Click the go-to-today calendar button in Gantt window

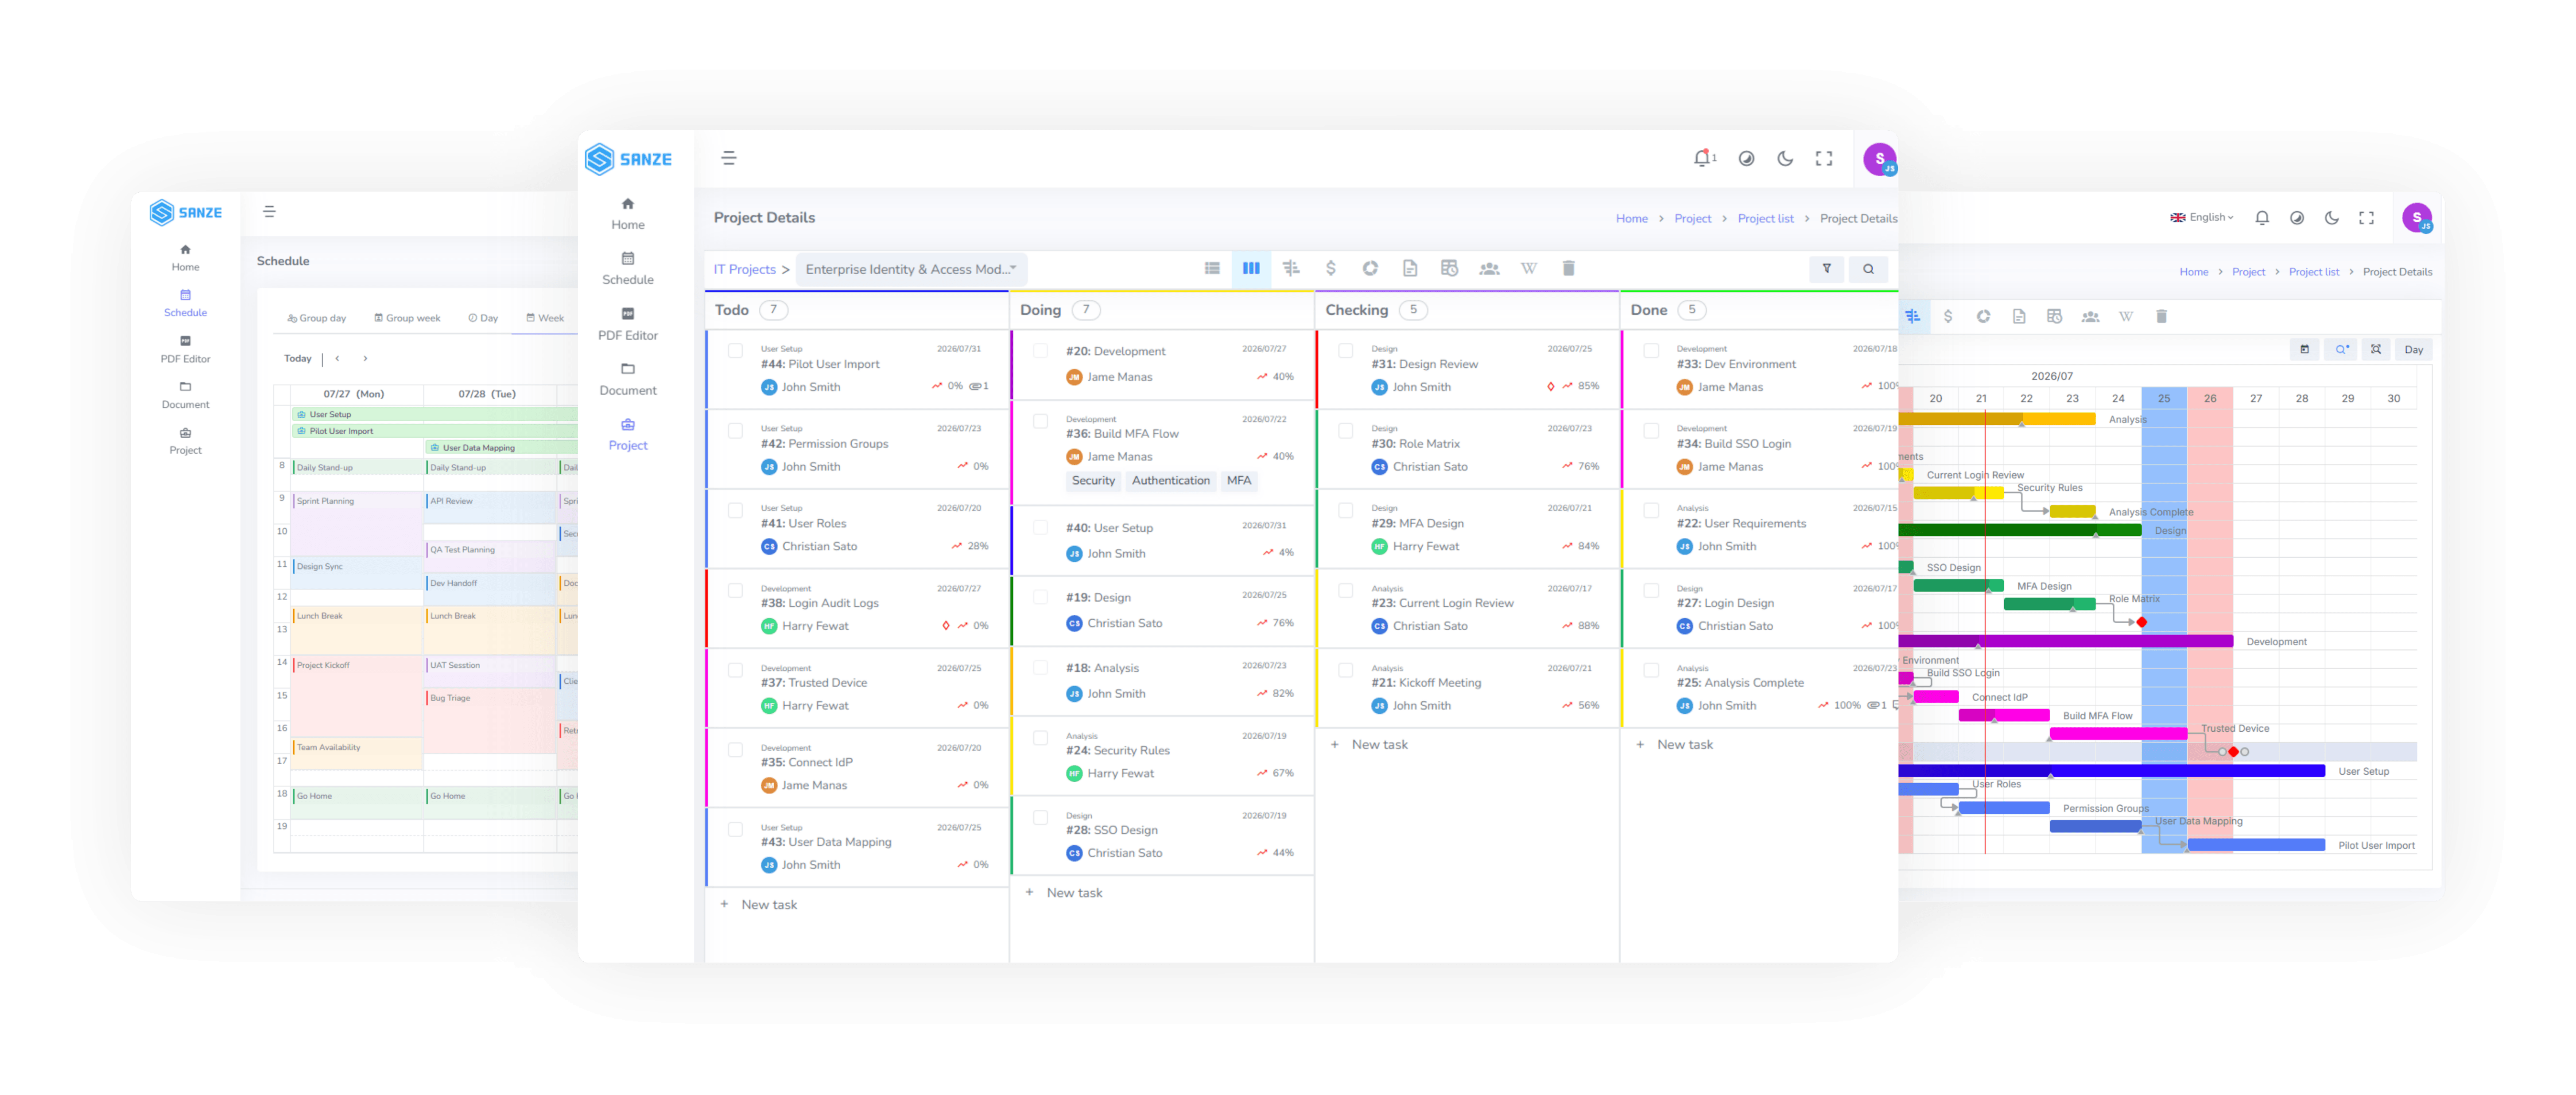tap(2304, 349)
